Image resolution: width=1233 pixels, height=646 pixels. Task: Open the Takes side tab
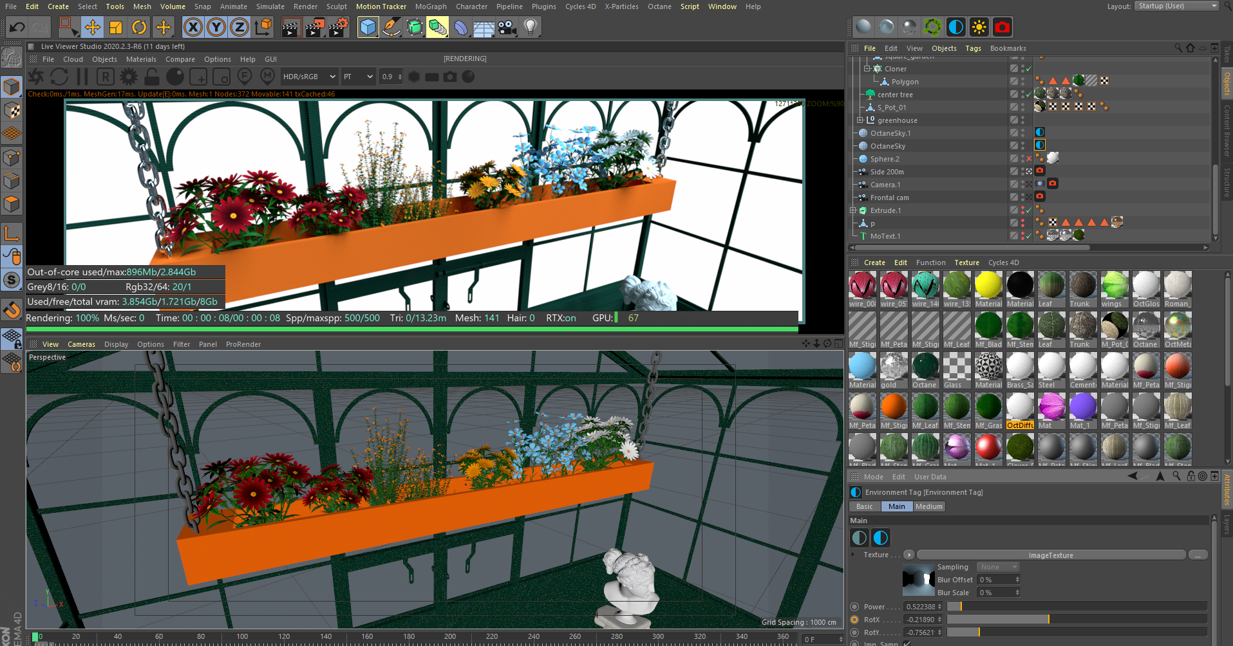pyautogui.click(x=1227, y=54)
